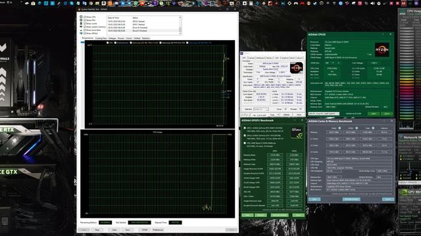
Task: Open the SPD tab in CPU-Z
Action: click(x=277, y=58)
